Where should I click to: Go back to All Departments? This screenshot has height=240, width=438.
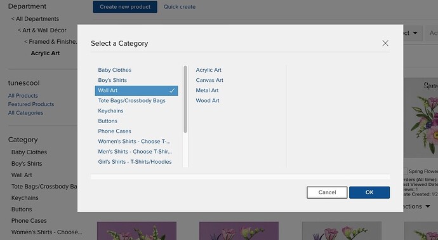(x=35, y=18)
